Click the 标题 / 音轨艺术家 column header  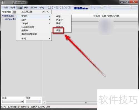pyautogui.click(x=110, y=16)
